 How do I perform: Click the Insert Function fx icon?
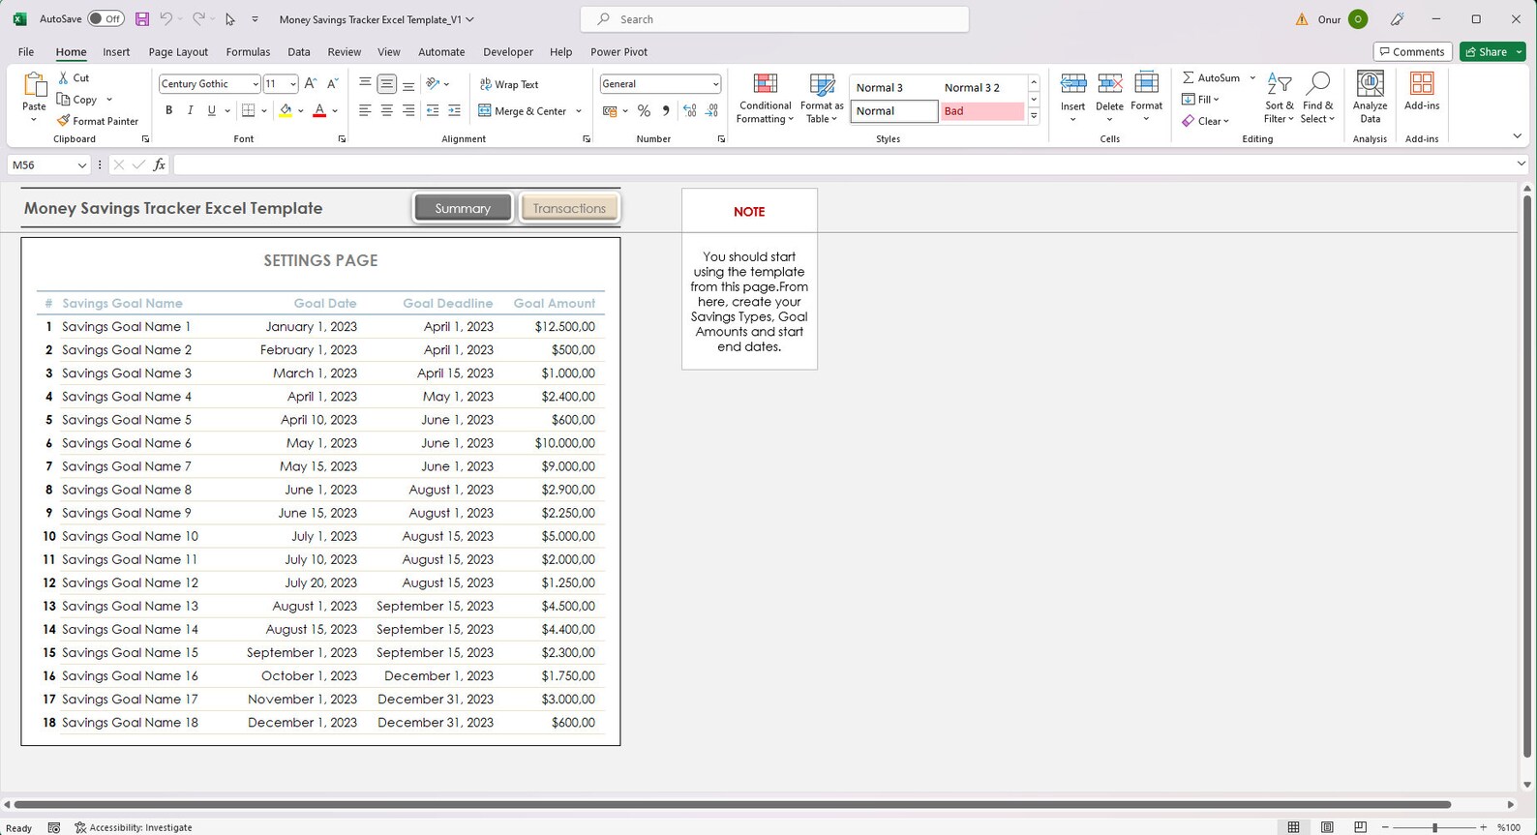(x=160, y=164)
